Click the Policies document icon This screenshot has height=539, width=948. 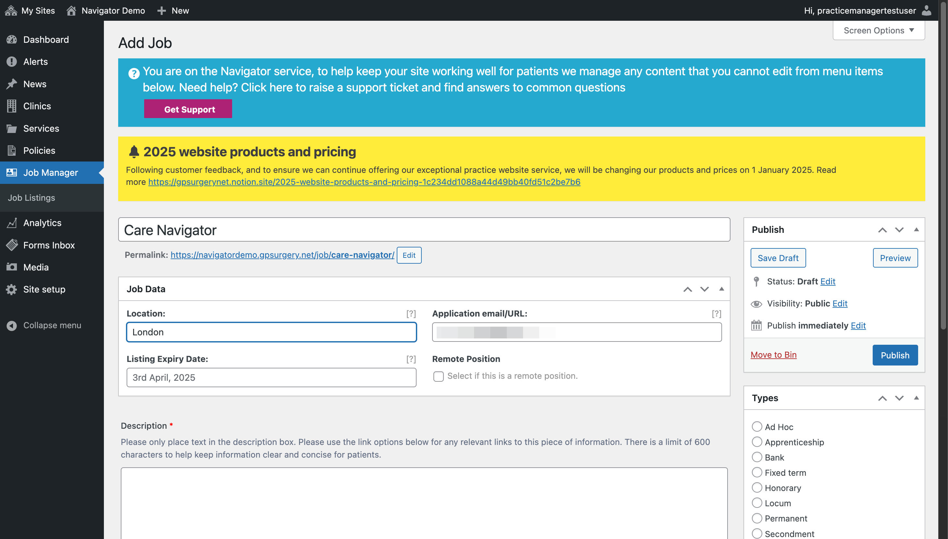point(11,151)
